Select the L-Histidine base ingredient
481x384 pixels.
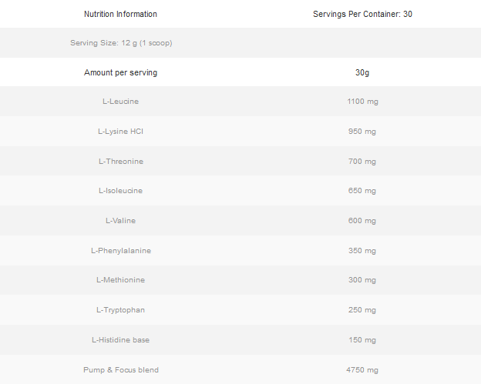click(x=120, y=340)
